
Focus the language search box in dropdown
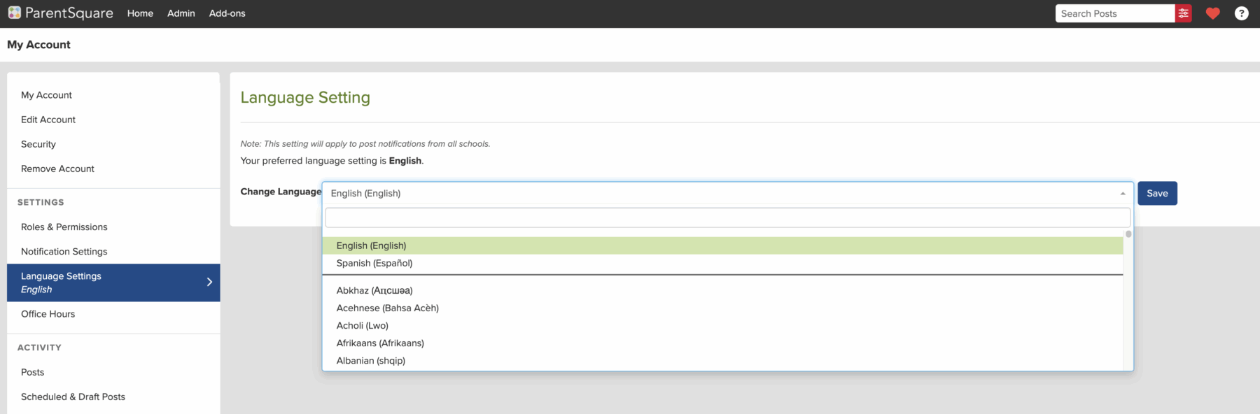[x=727, y=217]
